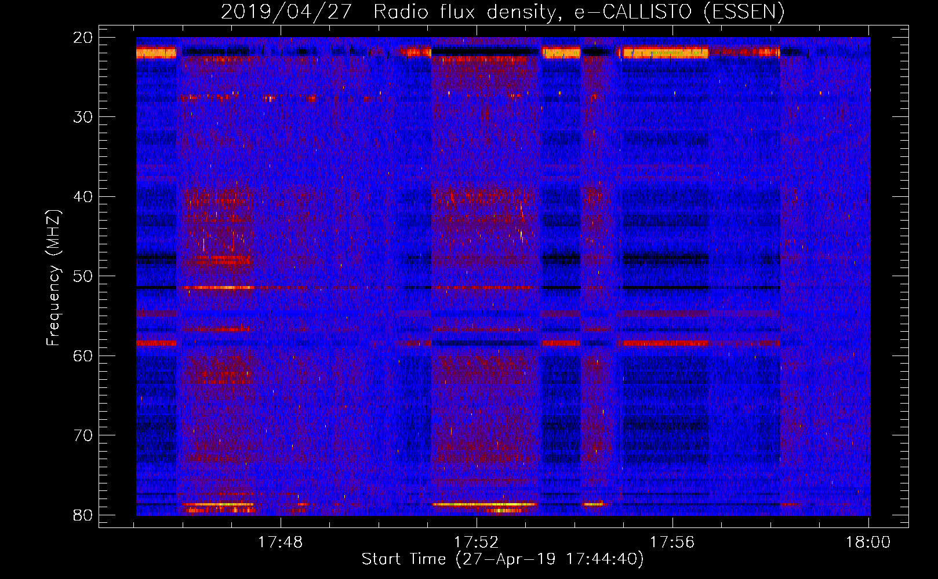Click the "Start Time (27-Apr-19 17:44:40)" axis label

click(x=503, y=559)
